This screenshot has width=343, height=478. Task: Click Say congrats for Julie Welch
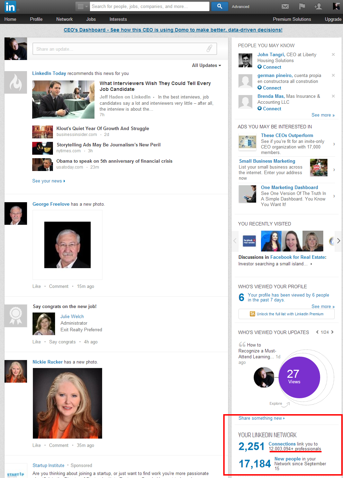(62, 342)
